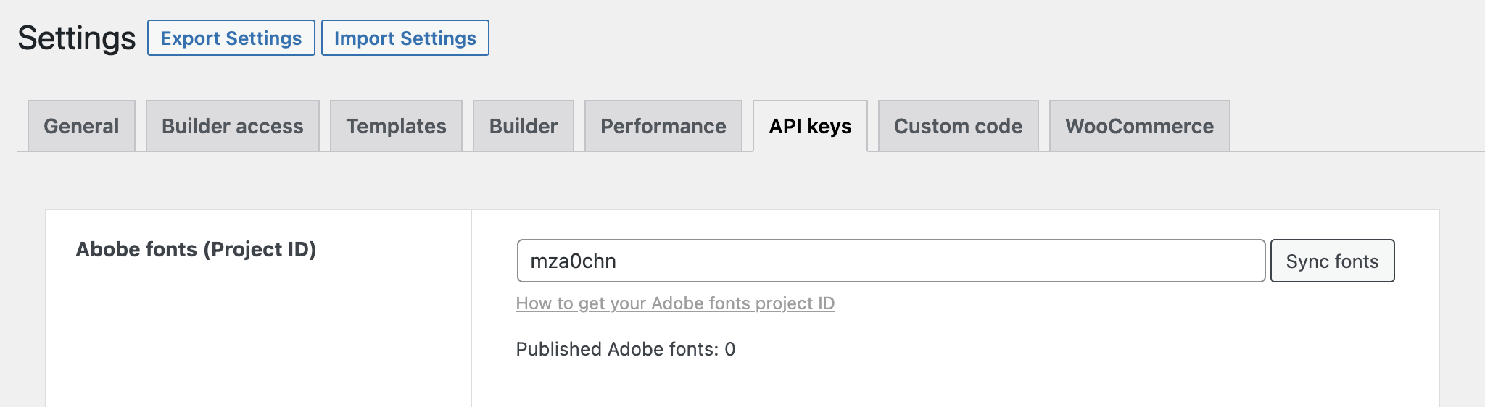Click the Export Settings button
Image resolution: width=1485 pixels, height=407 pixels.
tap(231, 38)
